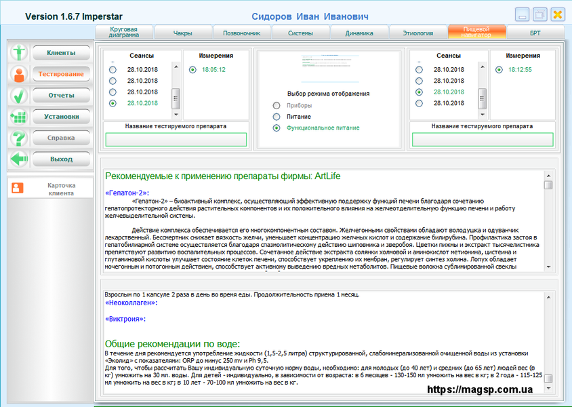Click up arrow of right Сеансы list

(483, 66)
